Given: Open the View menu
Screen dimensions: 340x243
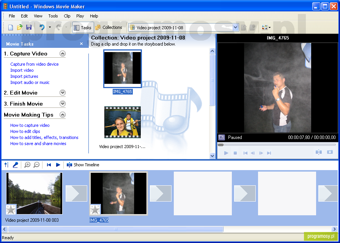Looking at the screenshot, I should pyautogui.click(x=38, y=16).
